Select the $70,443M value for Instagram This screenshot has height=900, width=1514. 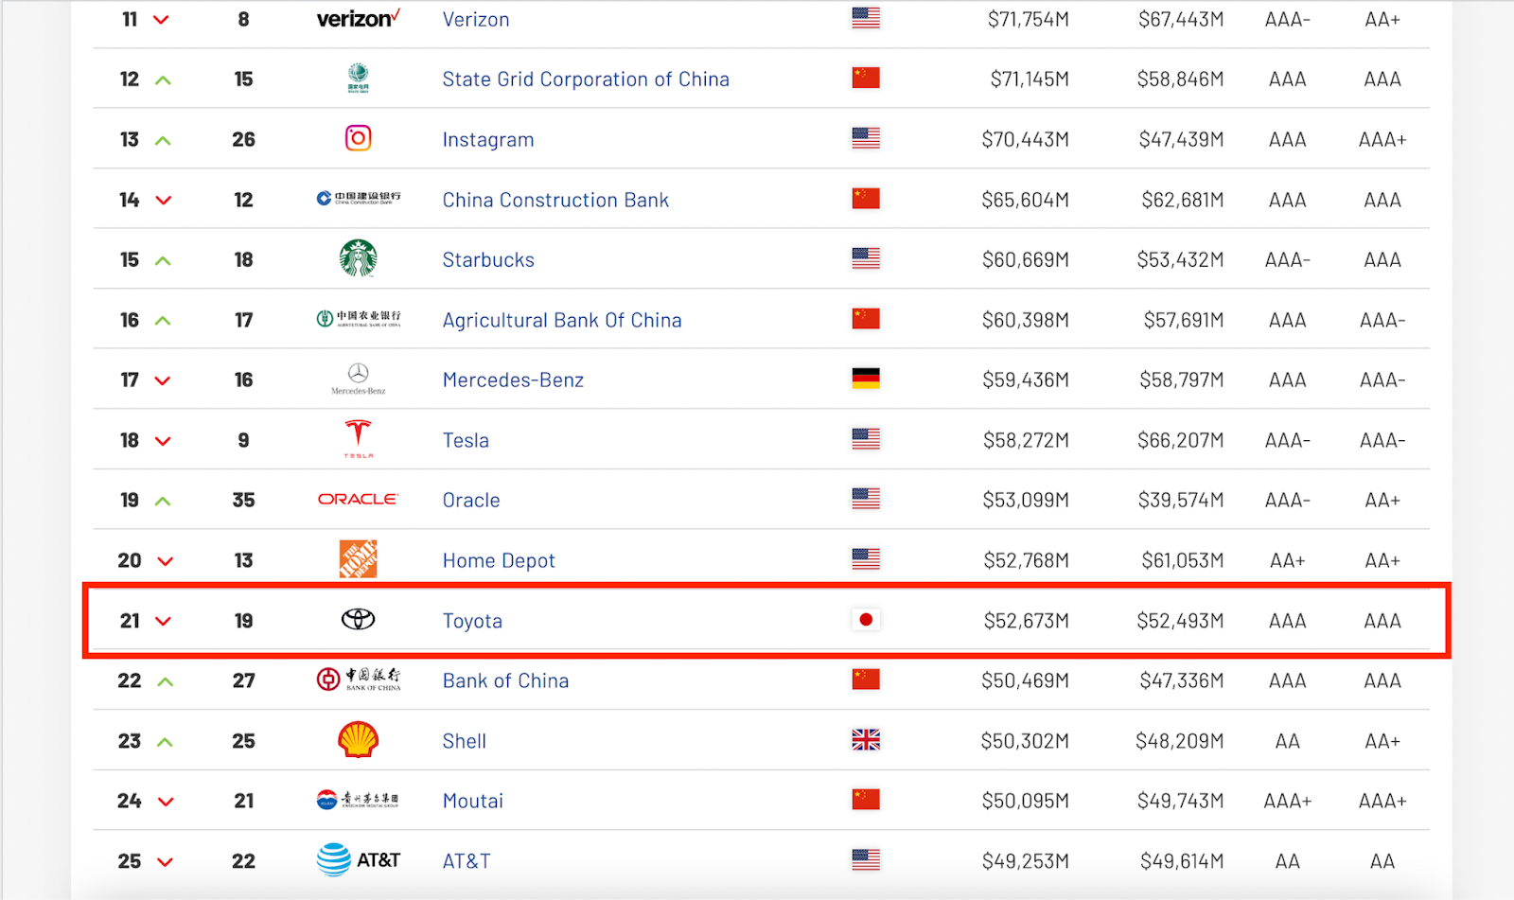[x=1026, y=140]
